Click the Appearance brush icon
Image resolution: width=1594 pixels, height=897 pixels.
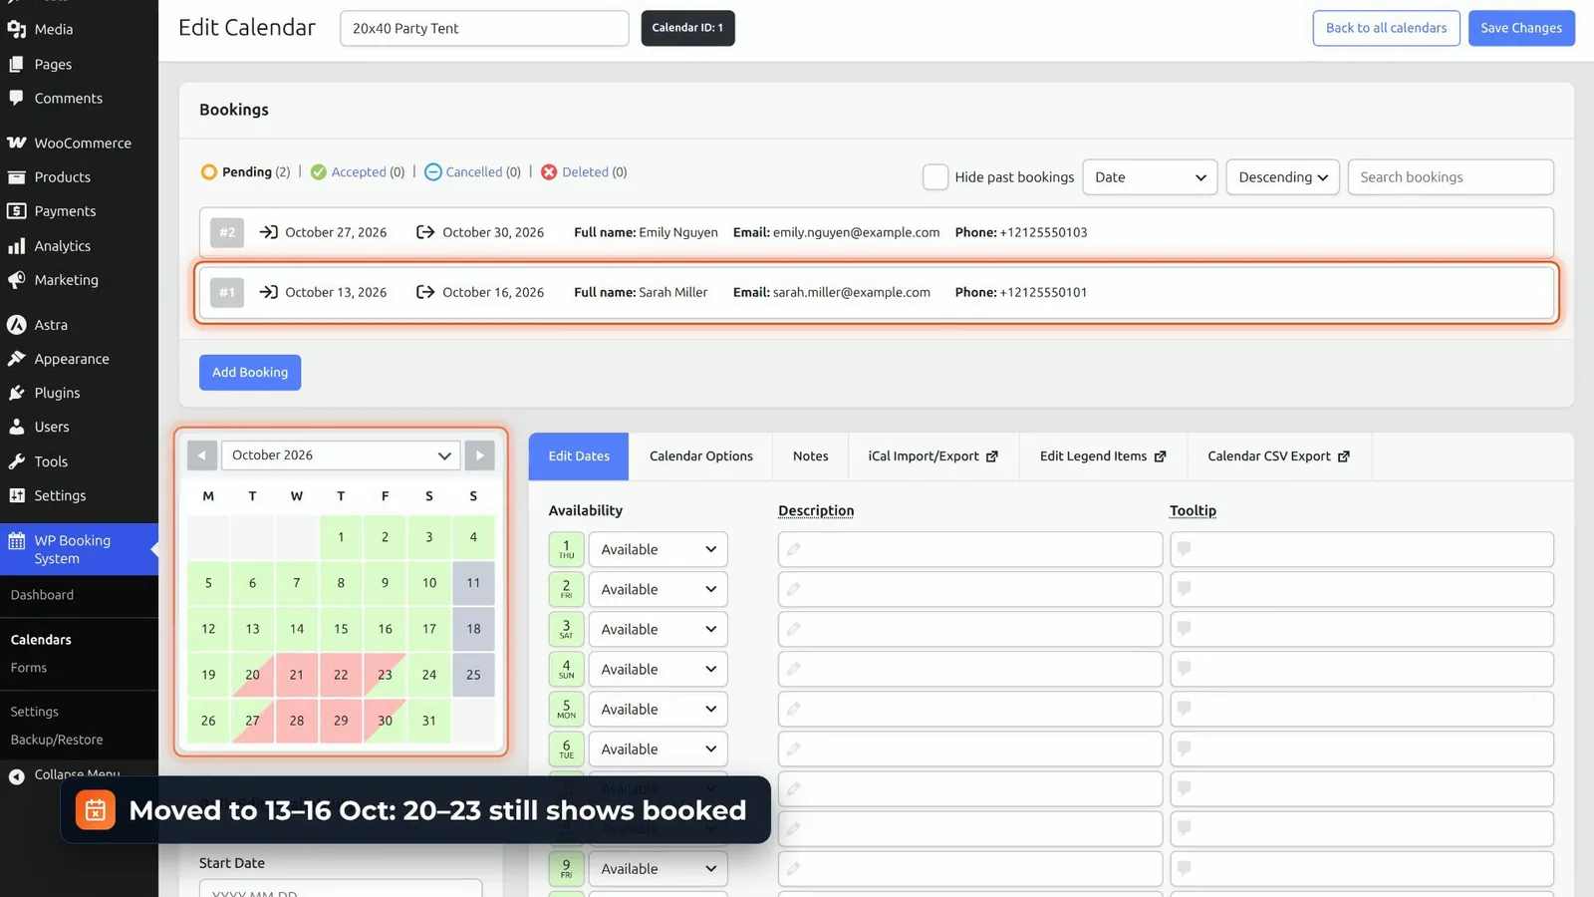(x=17, y=359)
